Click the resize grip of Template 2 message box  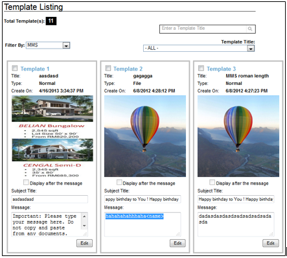click(x=178, y=234)
